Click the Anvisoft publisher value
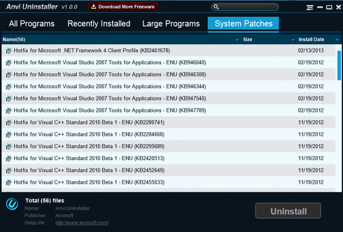 [x=64, y=216]
